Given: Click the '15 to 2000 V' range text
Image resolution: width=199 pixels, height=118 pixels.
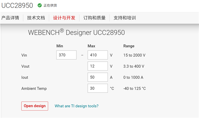Looking at the screenshot, I should (x=134, y=55).
